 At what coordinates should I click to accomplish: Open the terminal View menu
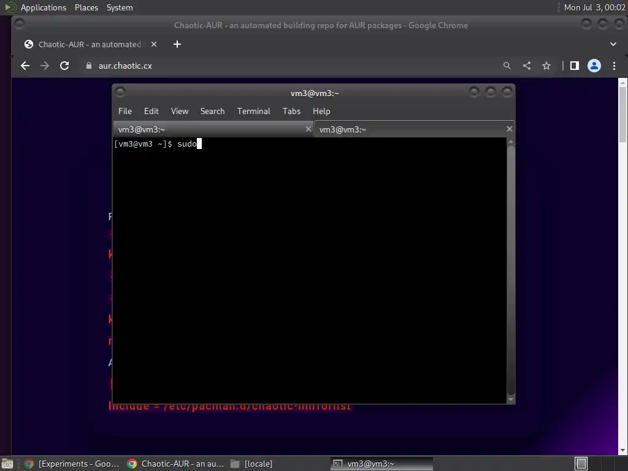pyautogui.click(x=180, y=112)
